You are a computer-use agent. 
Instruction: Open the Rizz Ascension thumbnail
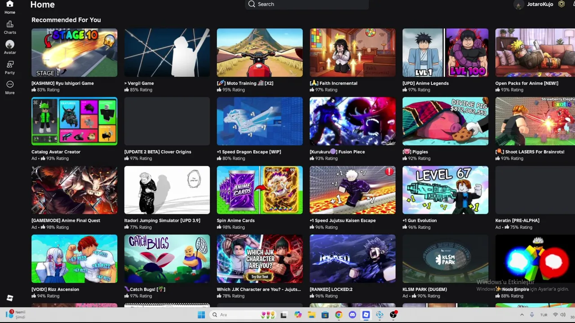click(x=74, y=259)
